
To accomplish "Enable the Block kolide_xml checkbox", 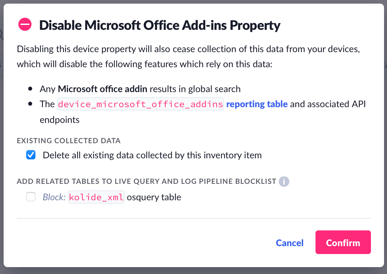I will point(31,197).
